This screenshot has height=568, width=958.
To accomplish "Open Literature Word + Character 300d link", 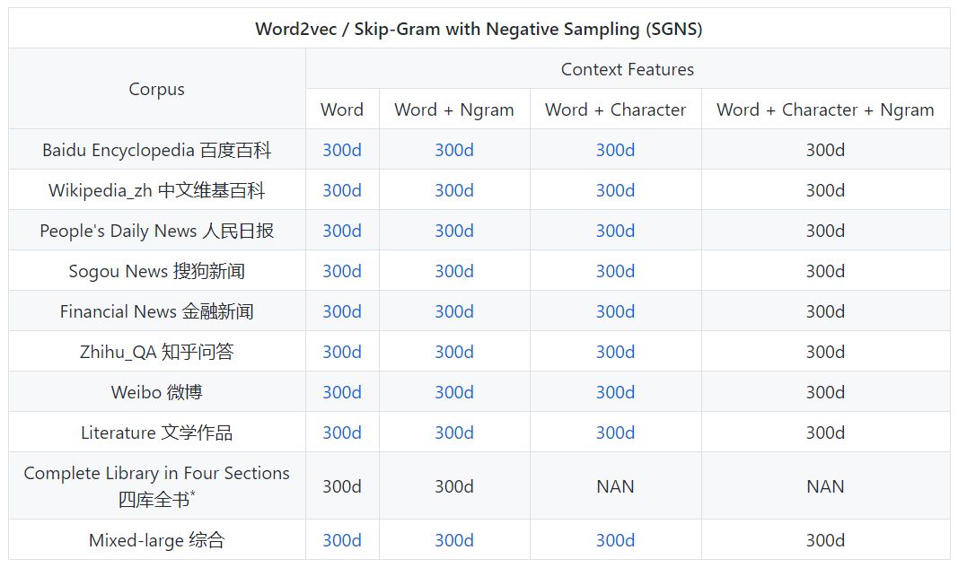I will [615, 432].
